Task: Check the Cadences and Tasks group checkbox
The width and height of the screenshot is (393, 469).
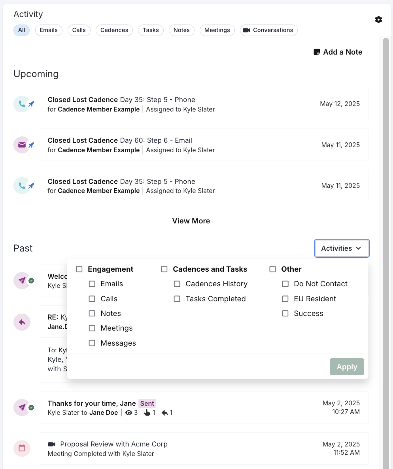Action: pyautogui.click(x=164, y=269)
